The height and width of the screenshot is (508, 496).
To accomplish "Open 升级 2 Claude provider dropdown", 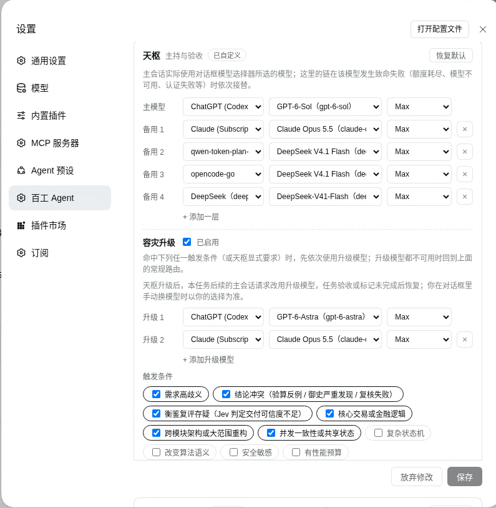I will (x=223, y=339).
